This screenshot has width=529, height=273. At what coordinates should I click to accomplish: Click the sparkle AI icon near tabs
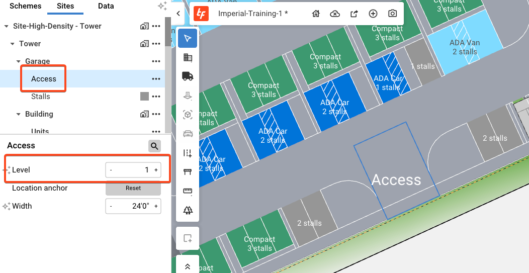[162, 6]
